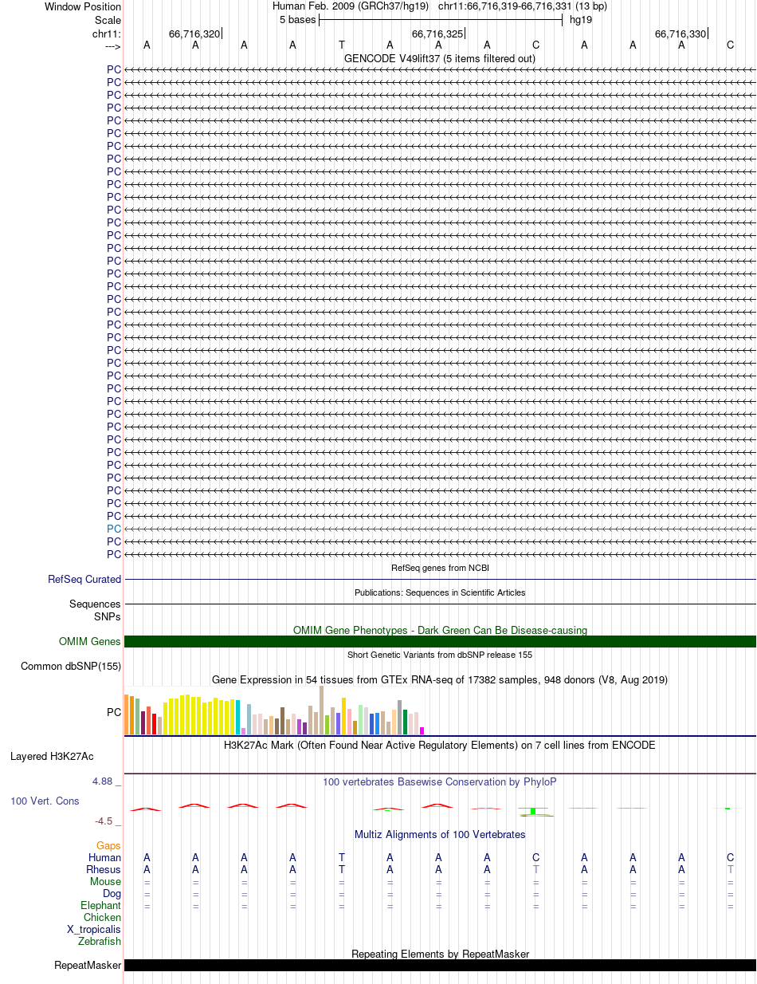
Task: Open 100 vertebrates Basewise Conservation by PhyloP title
Action: [x=440, y=782]
